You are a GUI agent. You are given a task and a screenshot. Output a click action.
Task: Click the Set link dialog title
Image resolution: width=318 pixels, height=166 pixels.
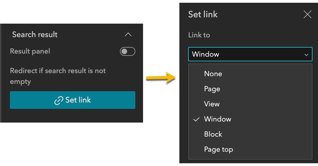(203, 14)
